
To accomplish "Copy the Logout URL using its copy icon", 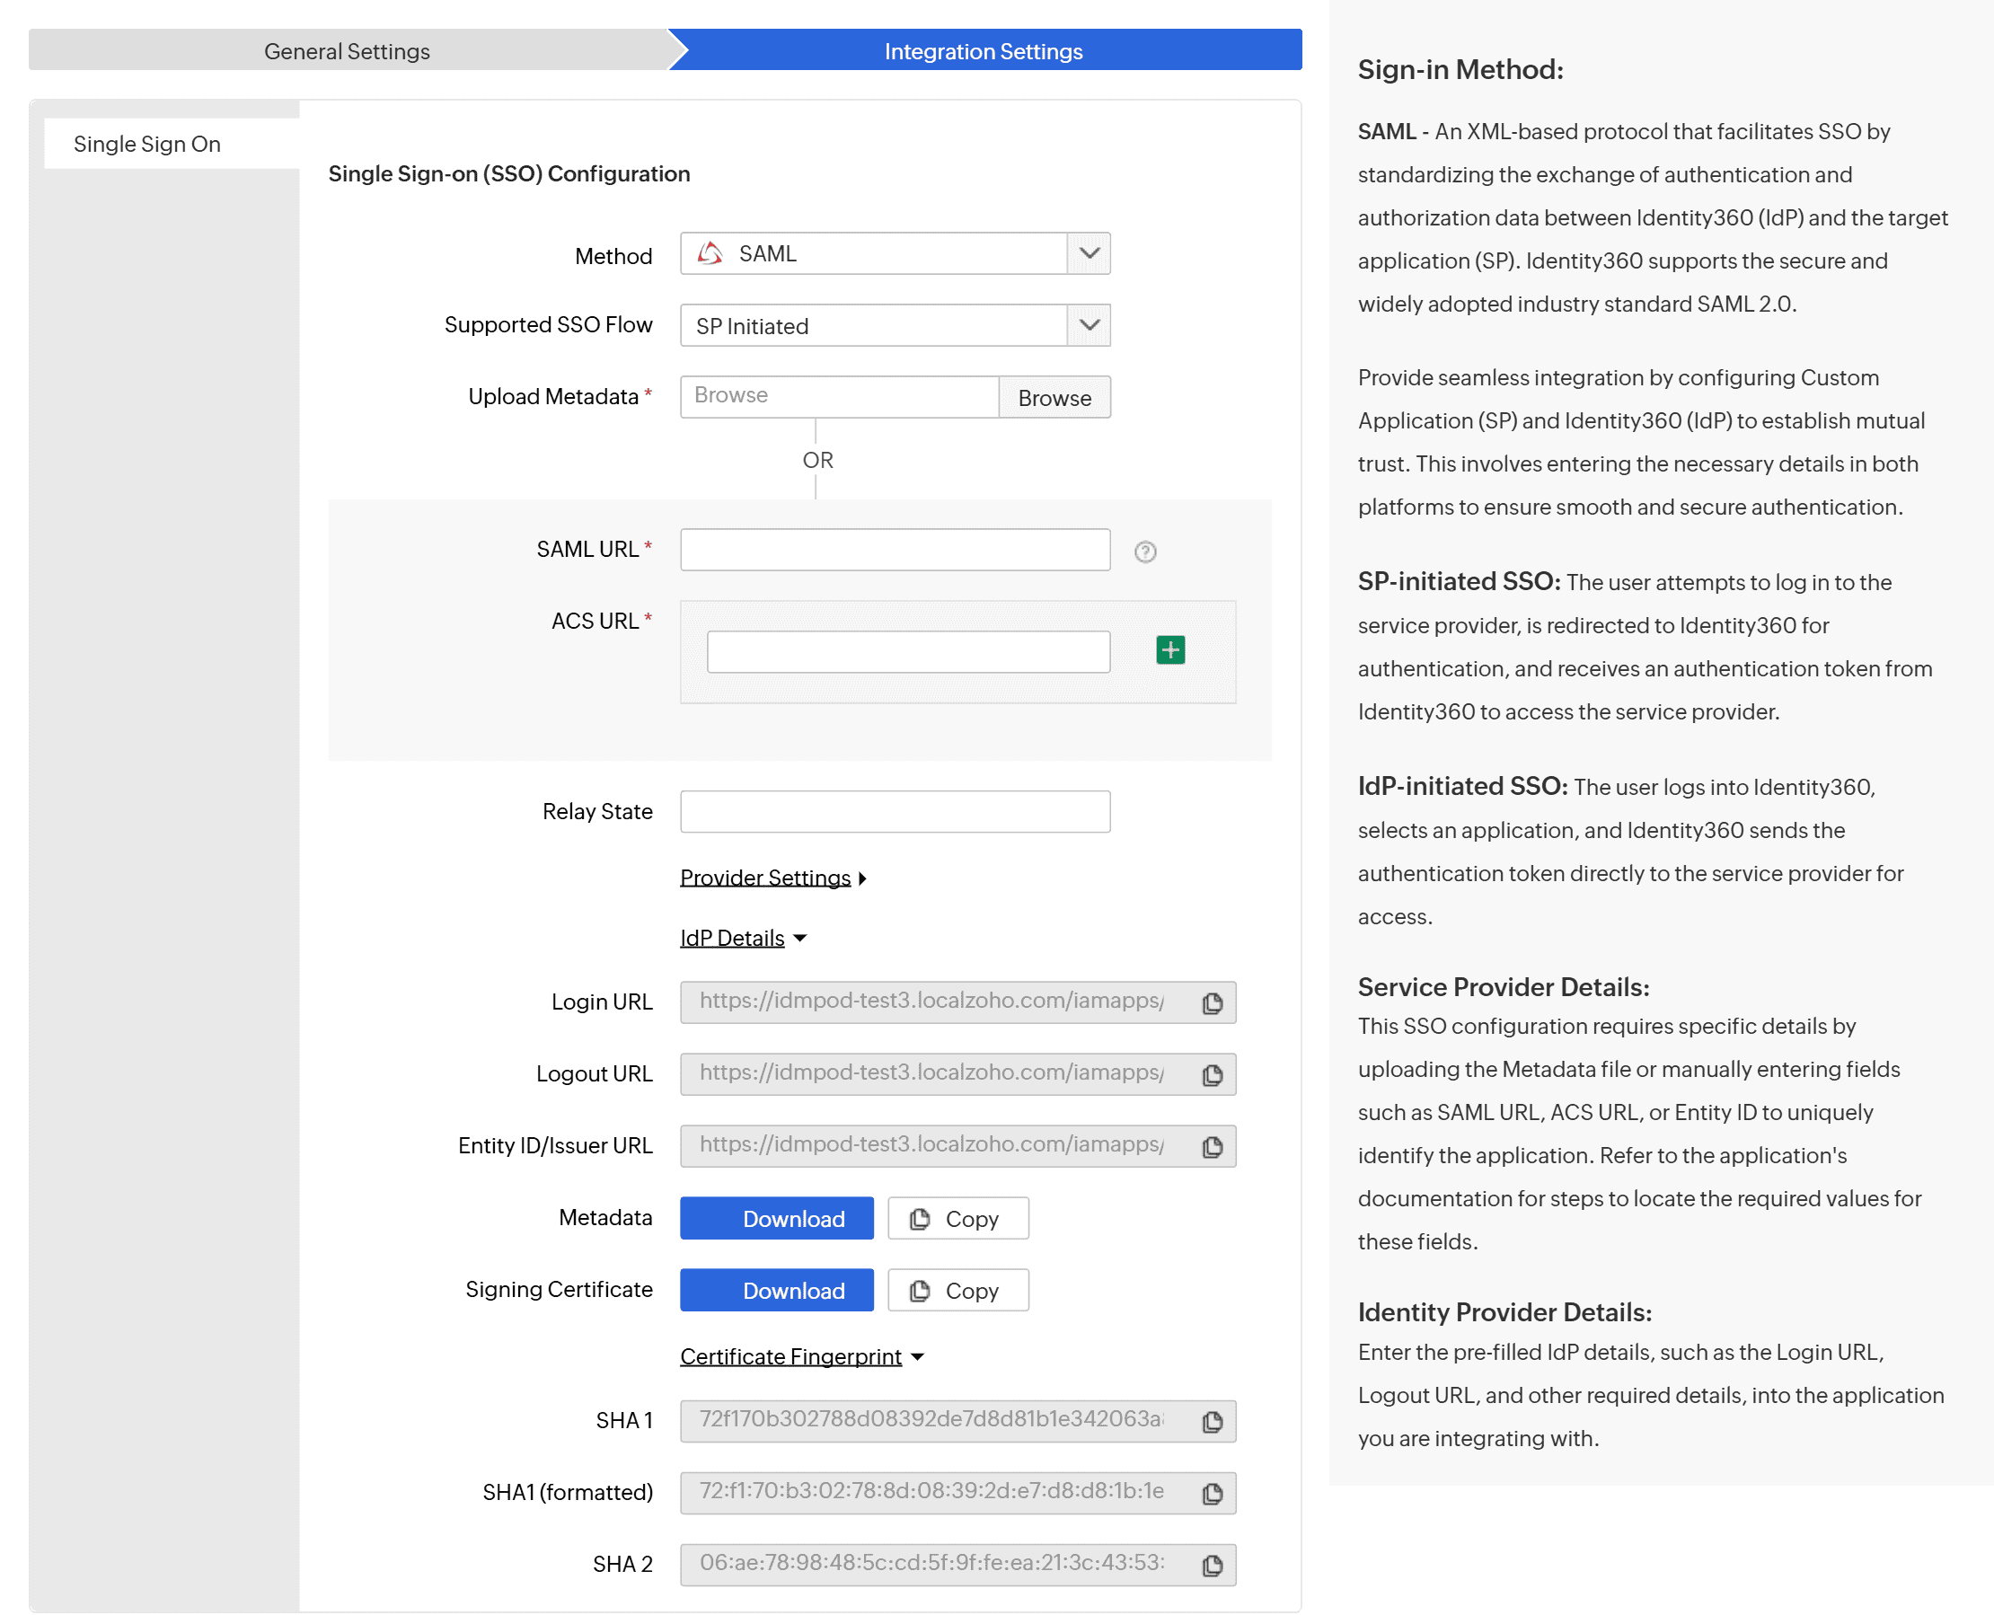I will click(1212, 1074).
